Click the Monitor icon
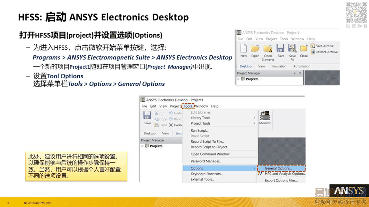This screenshot has height=207, width=369. click(x=265, y=115)
